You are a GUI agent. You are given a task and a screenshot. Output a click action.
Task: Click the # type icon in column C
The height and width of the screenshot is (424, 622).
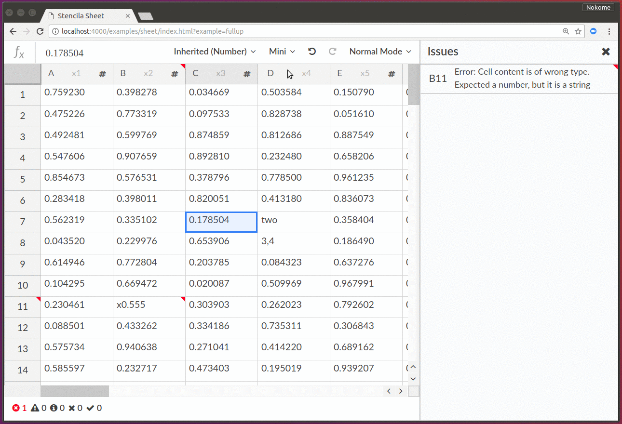click(247, 74)
